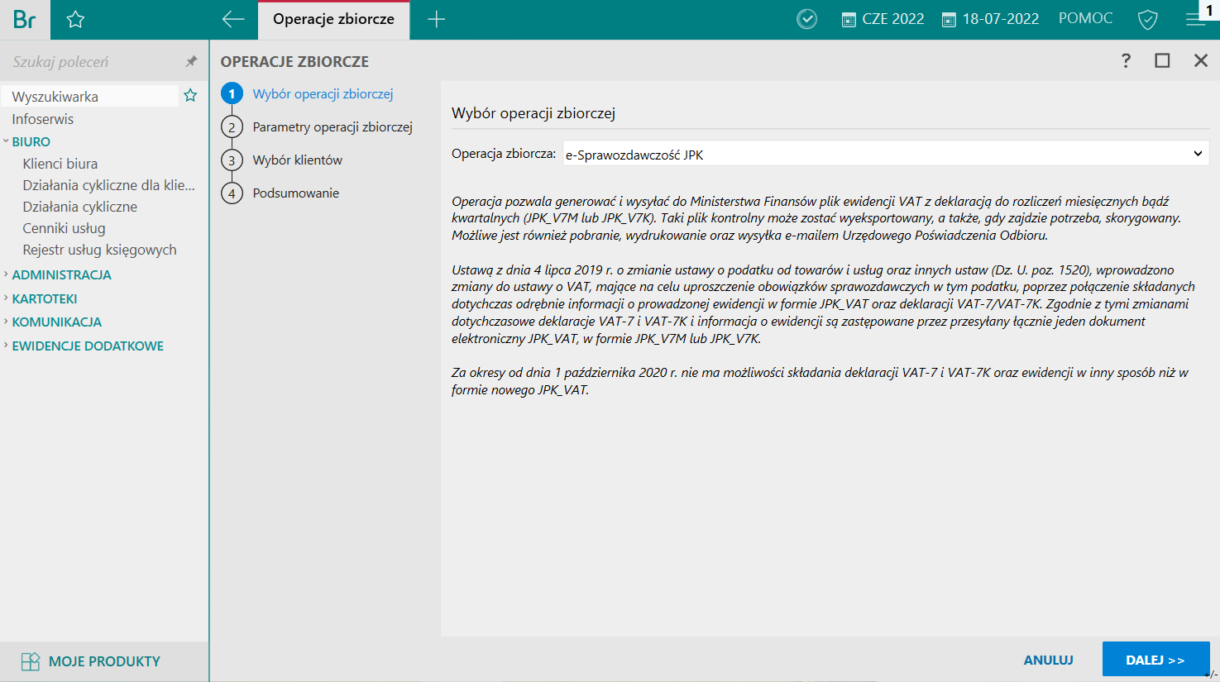This screenshot has width=1220, height=682.
Task: Go back with the left arrow icon
Action: (233, 19)
